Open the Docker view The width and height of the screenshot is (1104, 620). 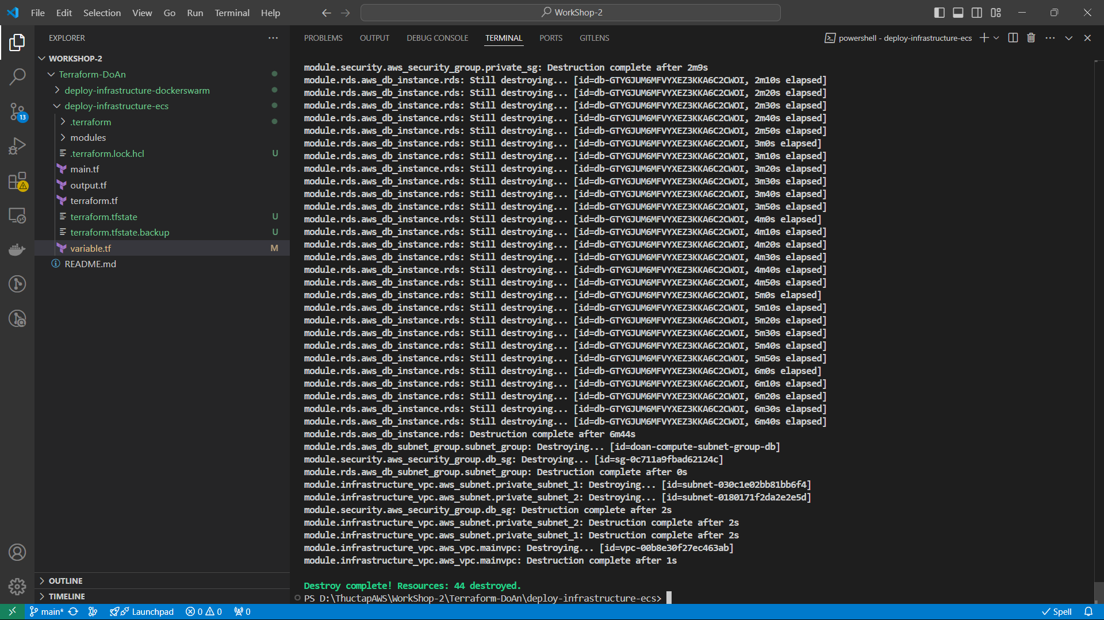17,250
